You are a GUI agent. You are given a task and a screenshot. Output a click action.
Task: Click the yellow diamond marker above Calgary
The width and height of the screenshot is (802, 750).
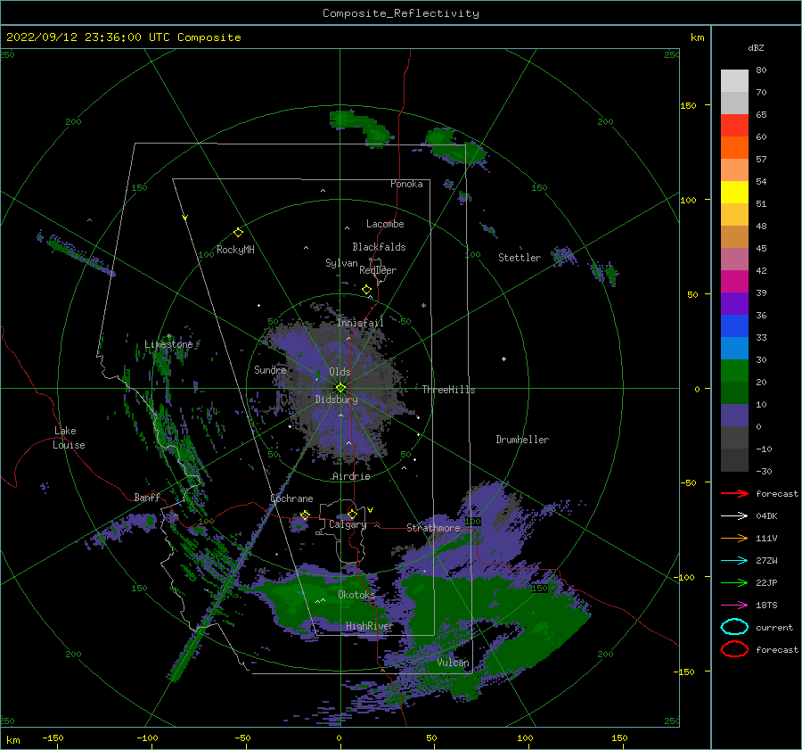tap(352, 514)
